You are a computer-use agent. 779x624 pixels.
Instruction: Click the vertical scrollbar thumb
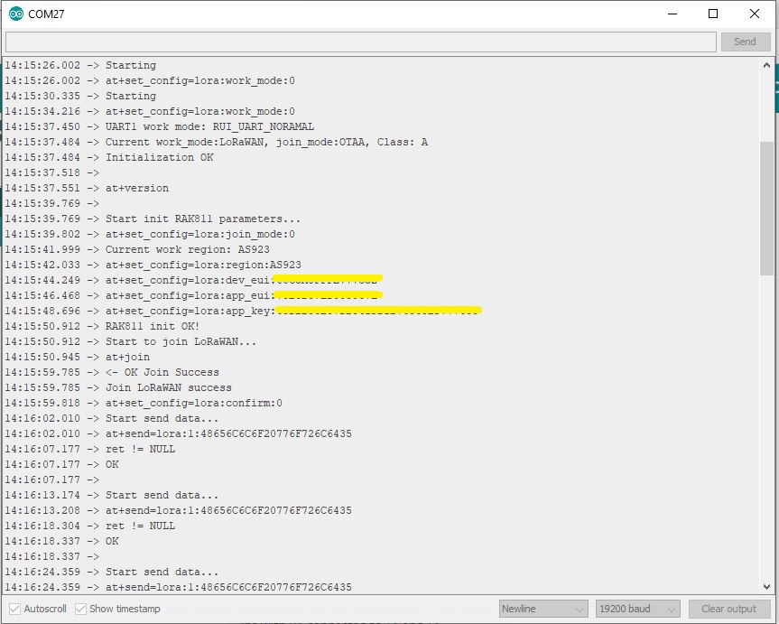click(x=766, y=208)
